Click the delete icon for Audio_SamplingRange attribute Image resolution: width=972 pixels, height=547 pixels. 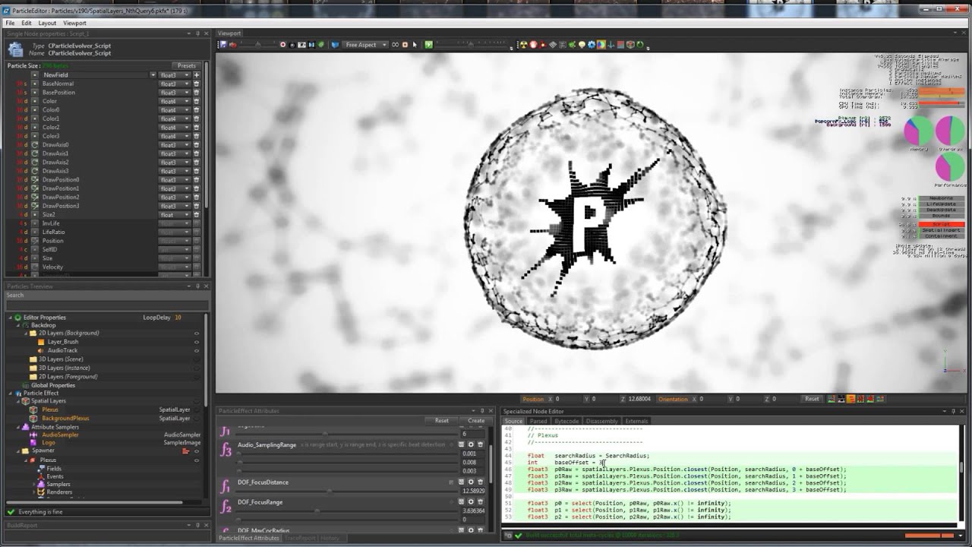click(480, 444)
